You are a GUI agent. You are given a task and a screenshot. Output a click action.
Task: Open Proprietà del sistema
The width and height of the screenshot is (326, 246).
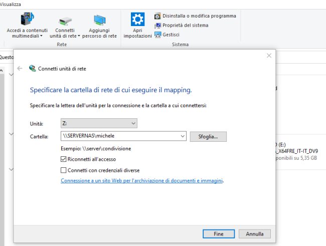[x=181, y=26]
